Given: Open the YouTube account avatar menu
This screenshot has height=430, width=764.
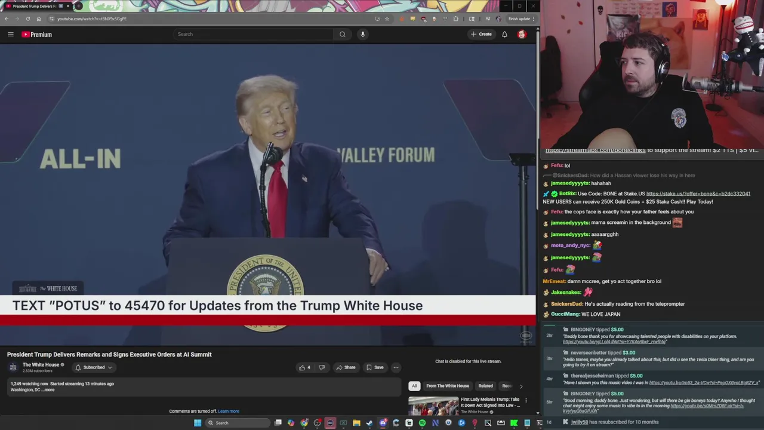Looking at the screenshot, I should 522,34.
